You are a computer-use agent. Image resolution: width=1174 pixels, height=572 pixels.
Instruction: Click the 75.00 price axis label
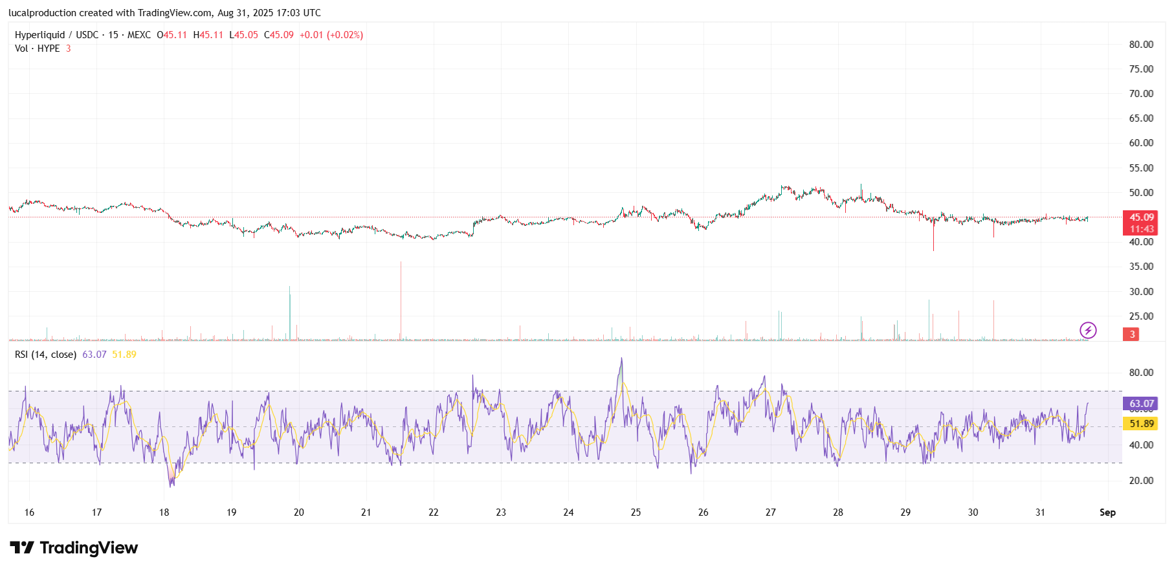point(1141,69)
